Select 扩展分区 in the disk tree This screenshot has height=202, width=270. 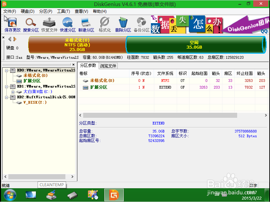(x=32, y=81)
